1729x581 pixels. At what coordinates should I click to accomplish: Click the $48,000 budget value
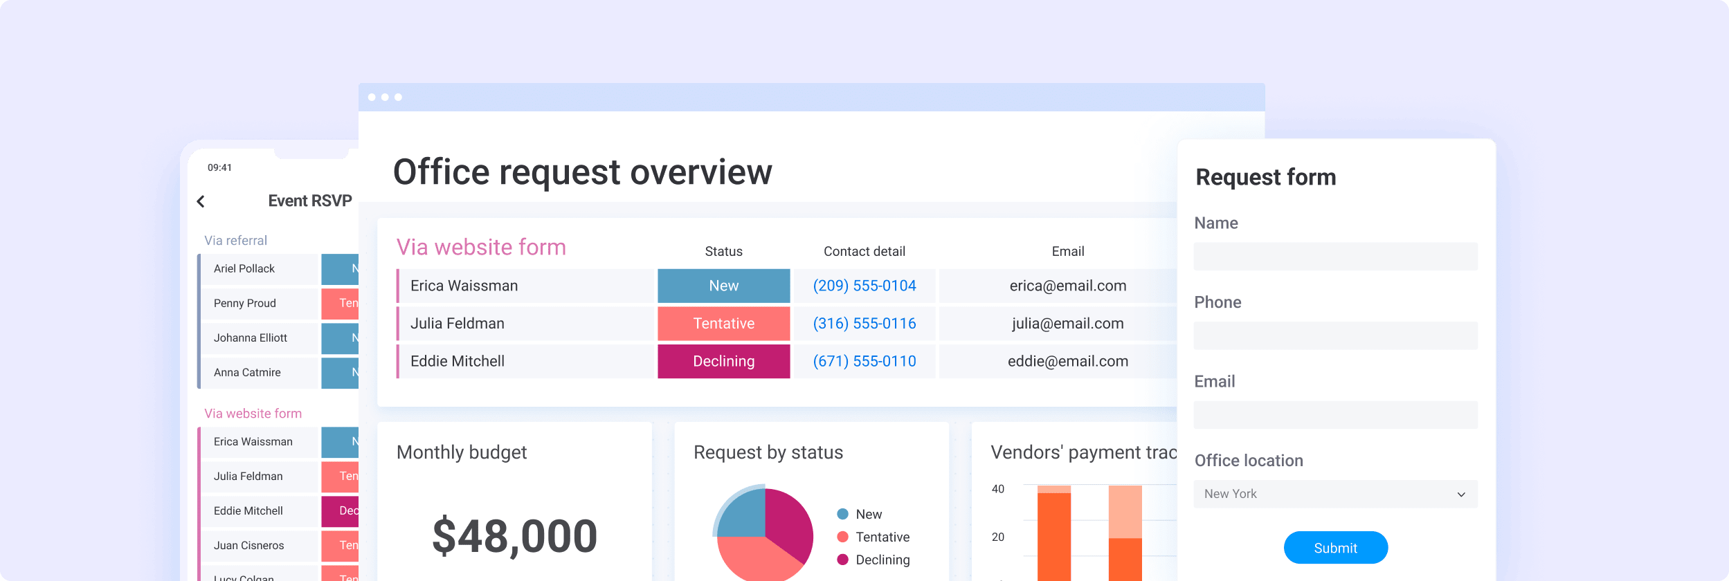514,536
